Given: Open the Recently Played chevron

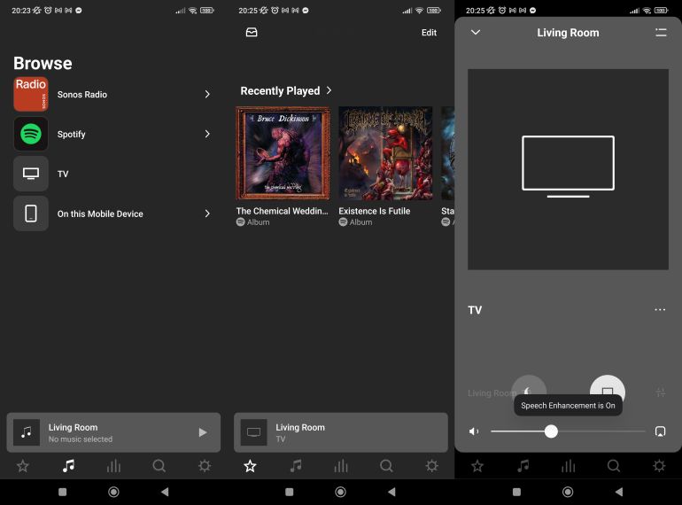Looking at the screenshot, I should coord(329,90).
